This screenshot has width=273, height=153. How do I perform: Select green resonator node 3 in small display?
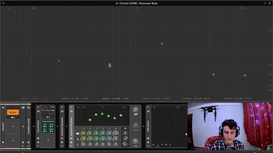tap(102, 114)
